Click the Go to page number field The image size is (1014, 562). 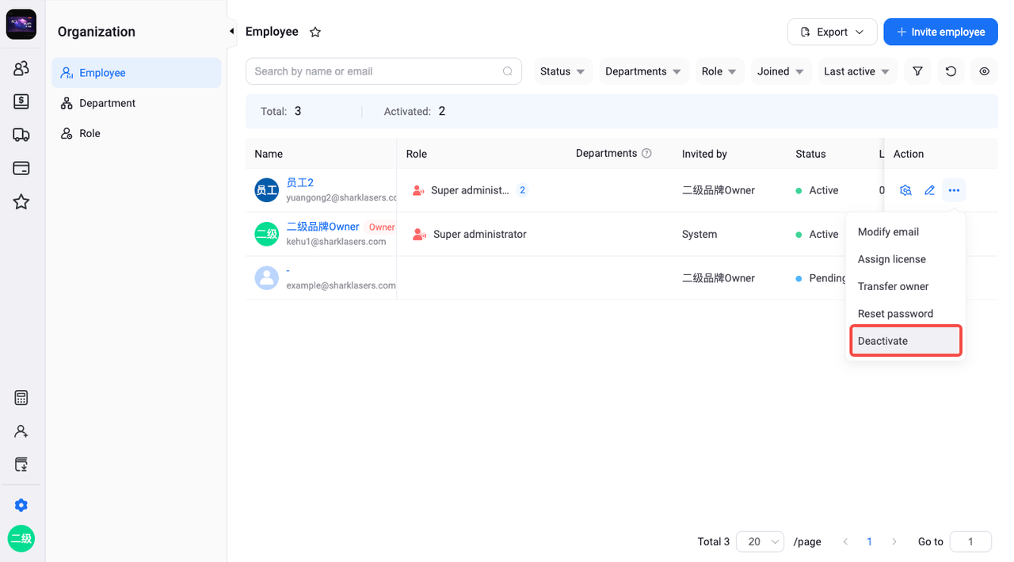pos(970,541)
